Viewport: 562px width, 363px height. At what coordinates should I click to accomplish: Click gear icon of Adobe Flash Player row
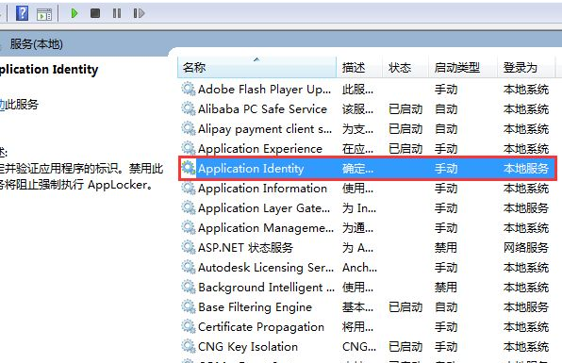189,89
